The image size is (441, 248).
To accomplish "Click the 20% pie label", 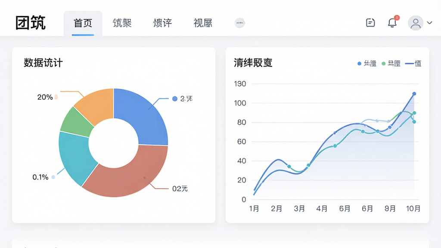I will click(x=45, y=97).
